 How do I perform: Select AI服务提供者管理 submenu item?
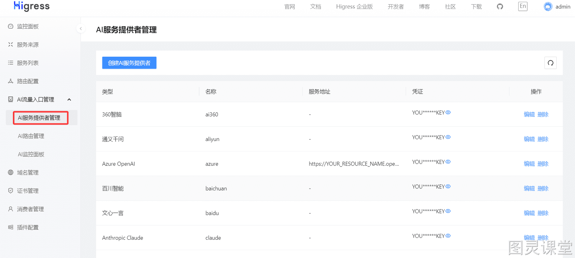pos(39,118)
